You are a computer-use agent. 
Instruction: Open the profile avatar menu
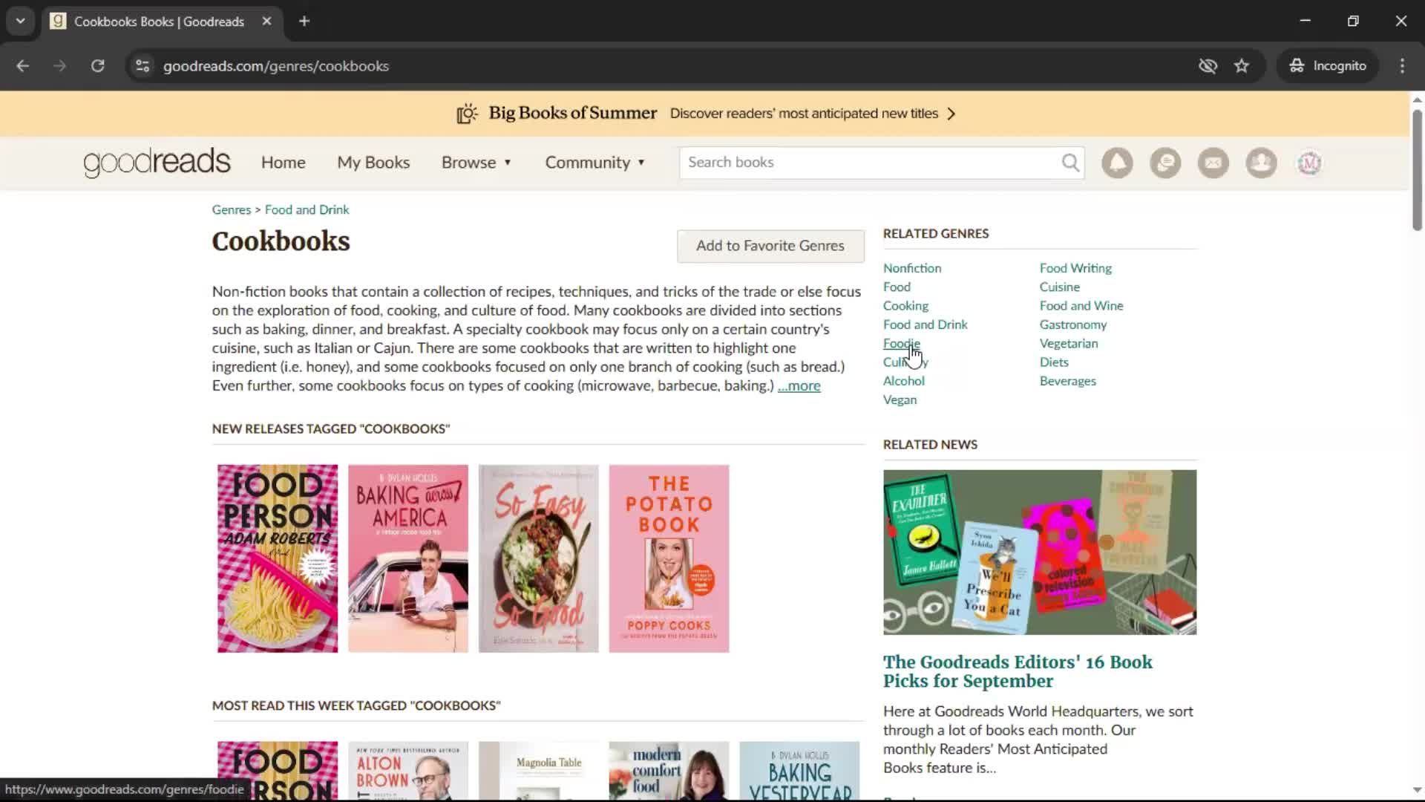point(1309,163)
